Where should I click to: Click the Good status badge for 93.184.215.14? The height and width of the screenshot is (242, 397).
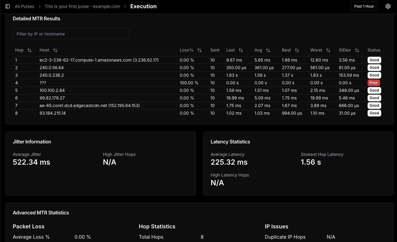[374, 113]
